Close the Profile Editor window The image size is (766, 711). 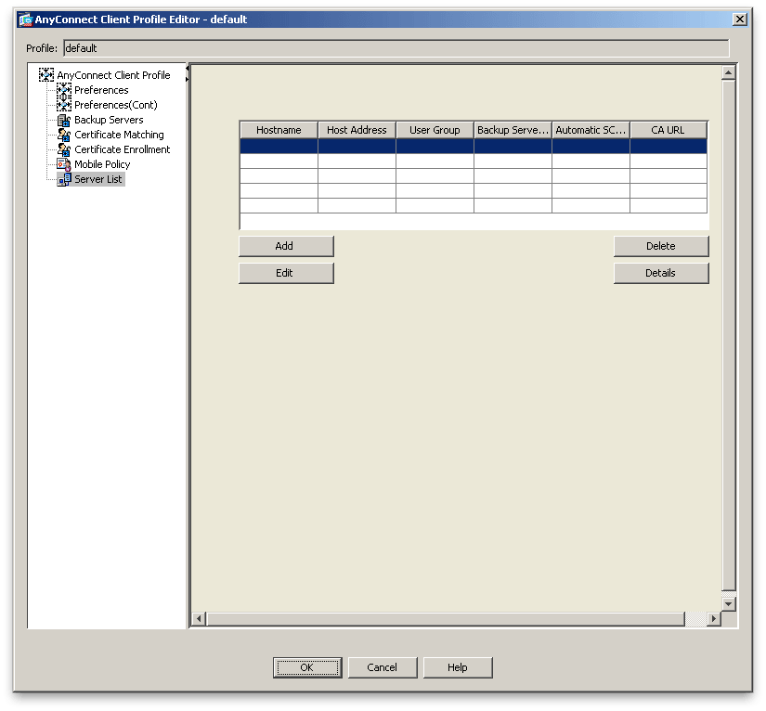point(740,19)
